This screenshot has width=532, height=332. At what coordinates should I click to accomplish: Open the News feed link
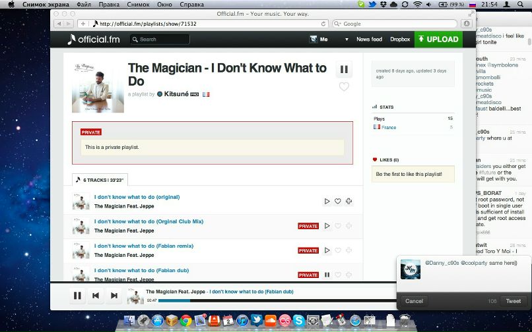(369, 40)
